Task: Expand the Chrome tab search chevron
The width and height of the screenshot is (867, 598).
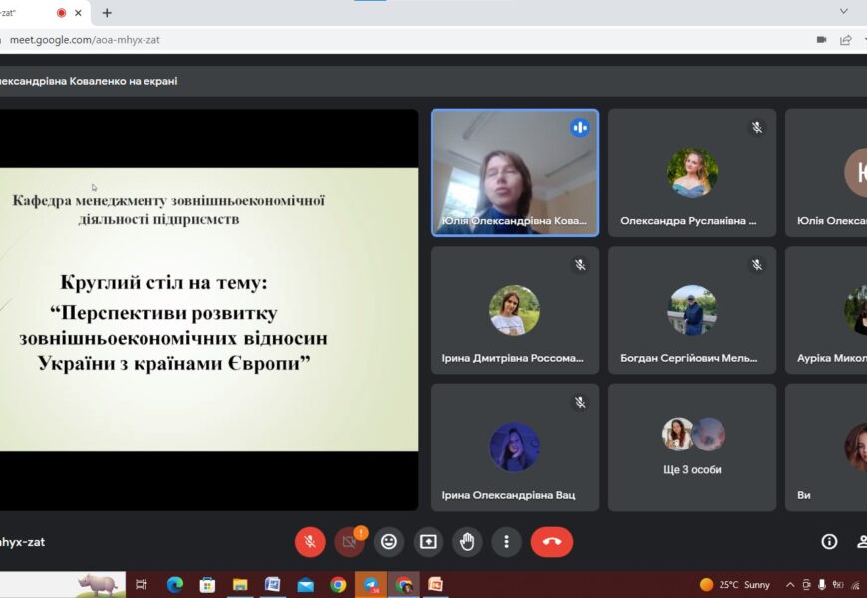Action: pyautogui.click(x=843, y=11)
